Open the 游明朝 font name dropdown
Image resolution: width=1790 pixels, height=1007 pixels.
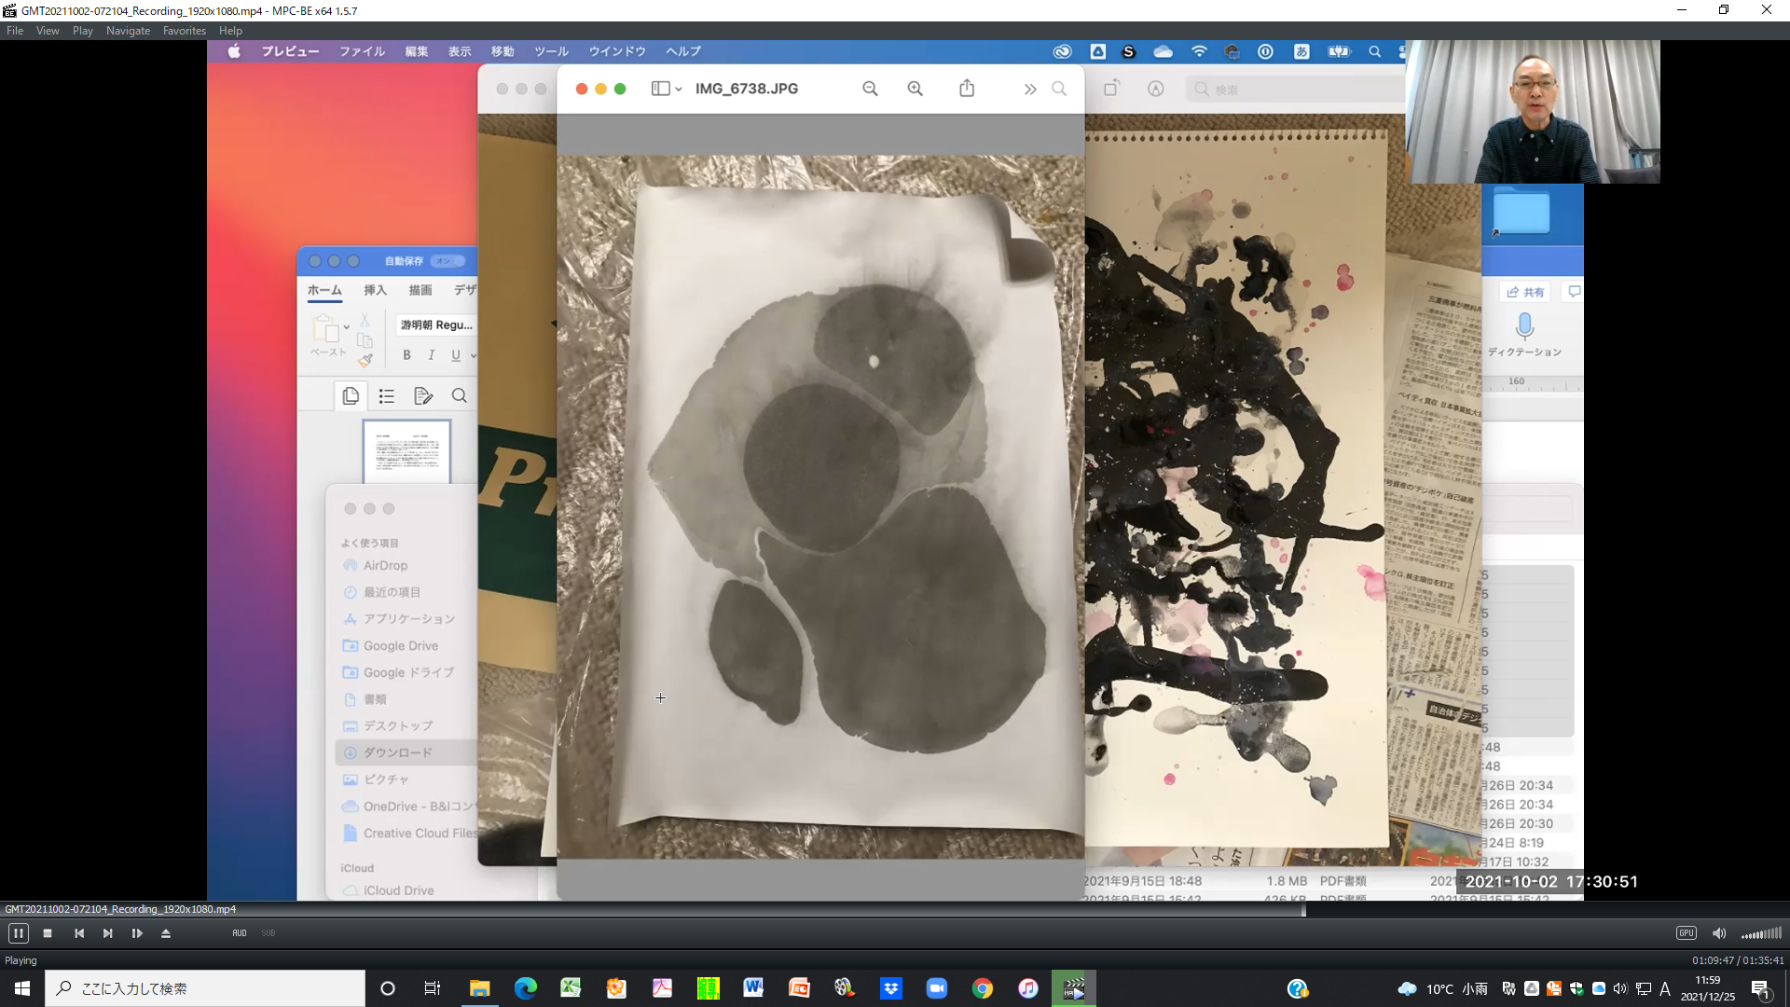tap(435, 324)
